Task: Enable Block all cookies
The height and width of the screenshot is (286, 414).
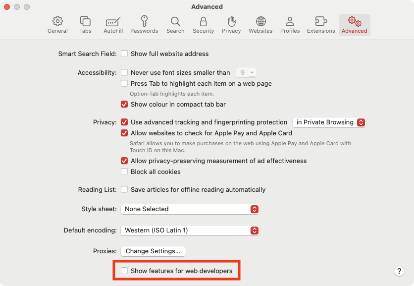Action: pos(124,172)
